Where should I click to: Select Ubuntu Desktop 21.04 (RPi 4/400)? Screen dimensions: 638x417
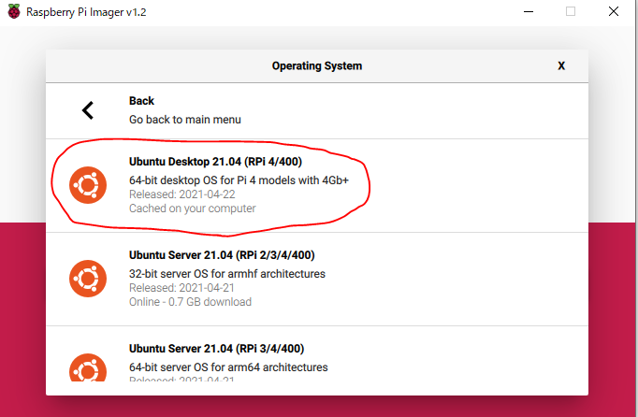coord(317,186)
